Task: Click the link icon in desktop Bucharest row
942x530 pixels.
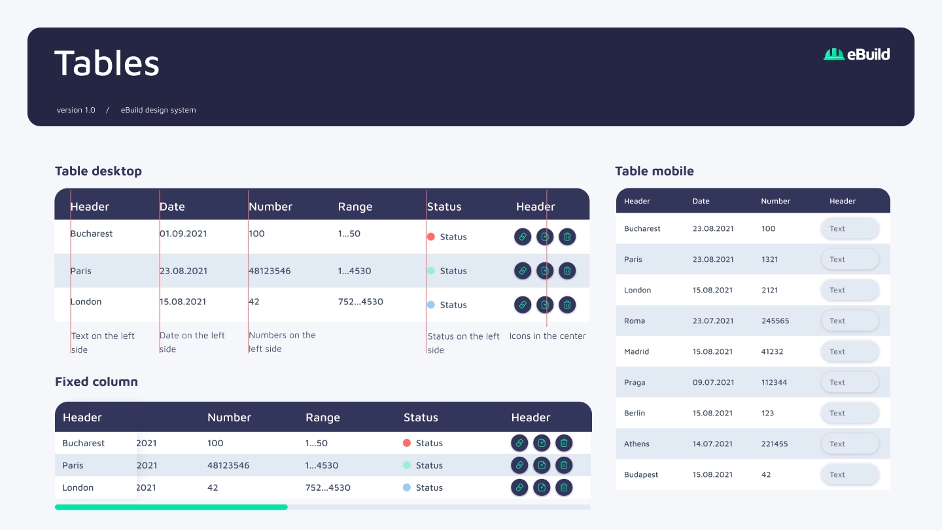Action: pyautogui.click(x=523, y=237)
